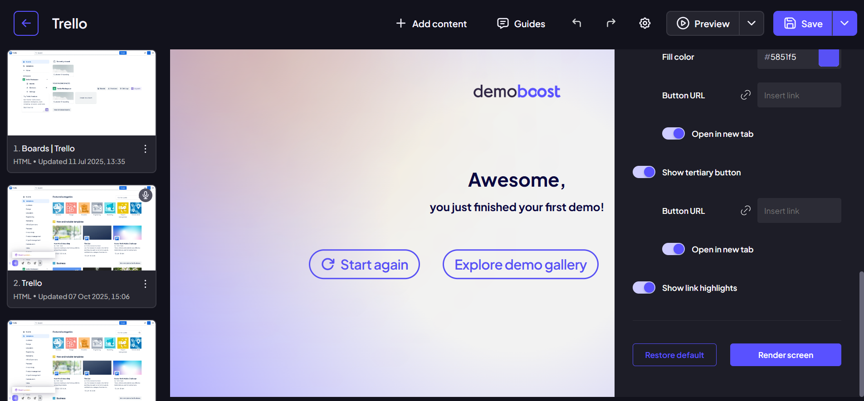The width and height of the screenshot is (864, 401).
Task: Toggle Show link highlights switch
Action: 644,288
